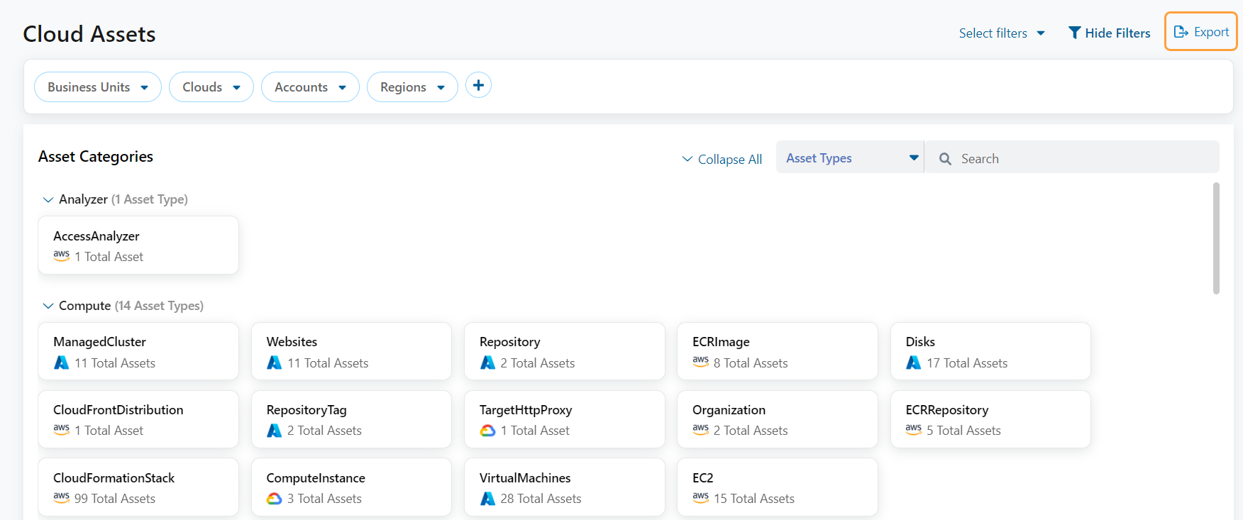Open the CloudFrontDistribution asset card
Image resolution: width=1243 pixels, height=520 pixels.
tap(138, 419)
